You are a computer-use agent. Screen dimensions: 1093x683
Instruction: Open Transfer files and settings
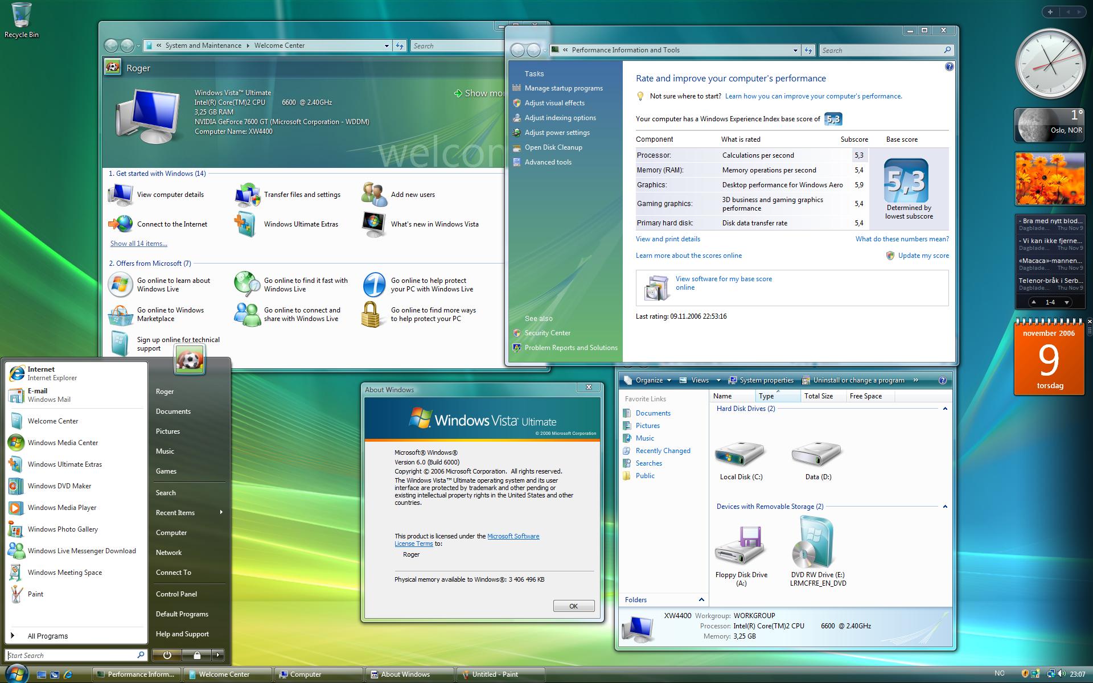(287, 195)
